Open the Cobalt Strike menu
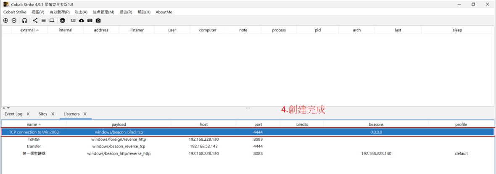This screenshot has height=174, width=496. (15, 12)
